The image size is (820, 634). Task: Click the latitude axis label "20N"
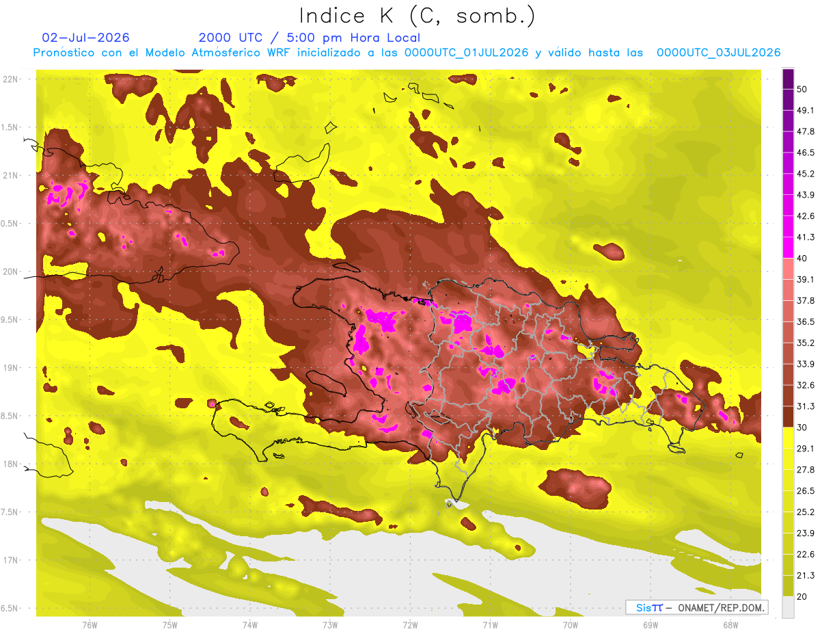point(11,272)
